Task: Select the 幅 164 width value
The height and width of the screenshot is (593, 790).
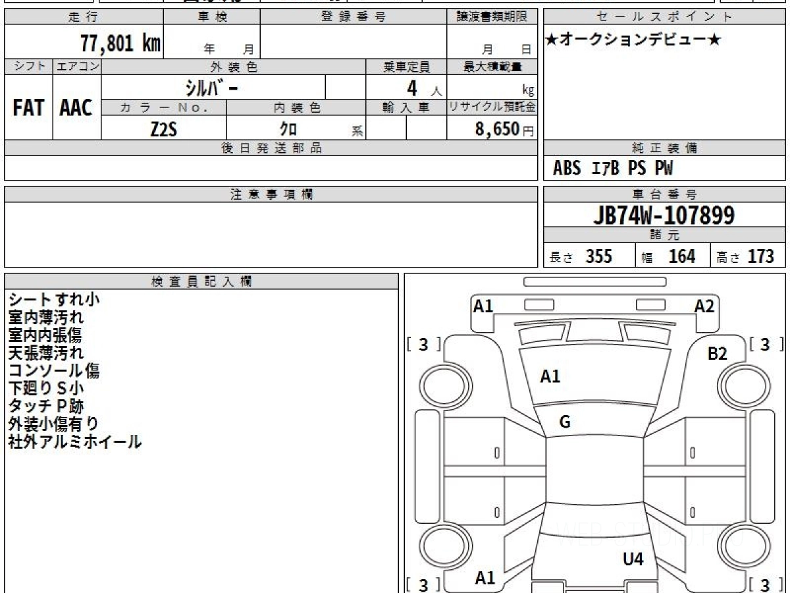Action: tap(668, 256)
